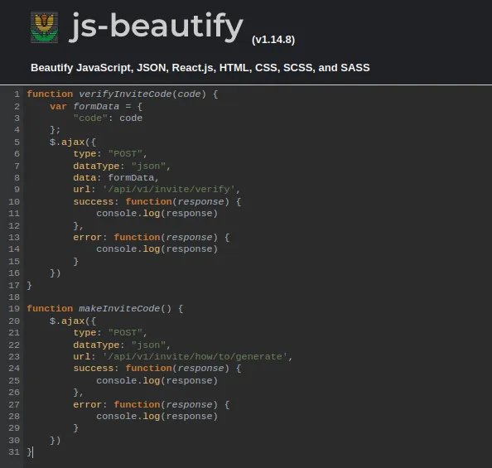The width and height of the screenshot is (492, 468).
Task: Click the closing brace on line 17
Action: [x=29, y=286]
